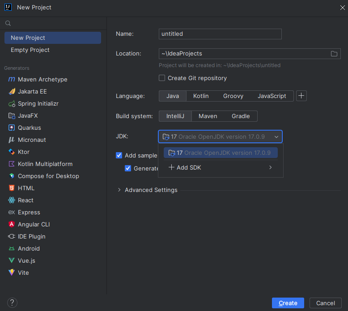Browse location using the folder icon
The height and width of the screenshot is (311, 348).
coord(334,54)
